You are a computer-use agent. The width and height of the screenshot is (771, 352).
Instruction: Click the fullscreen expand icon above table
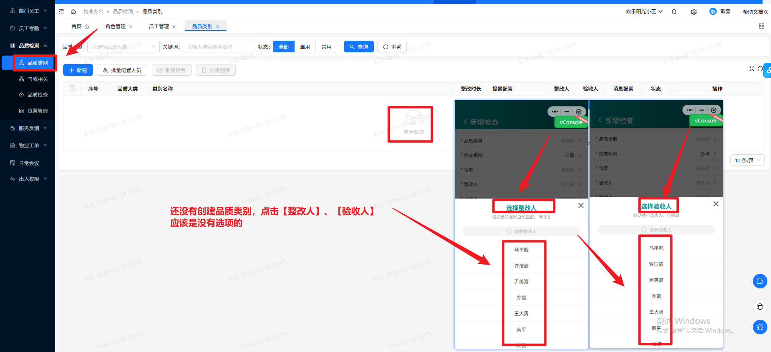point(751,69)
